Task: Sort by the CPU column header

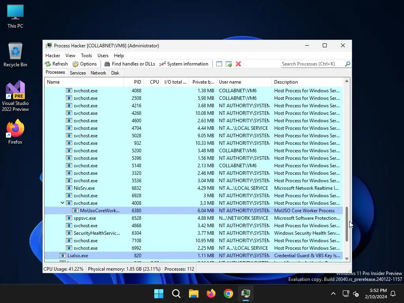Action: coord(152,82)
